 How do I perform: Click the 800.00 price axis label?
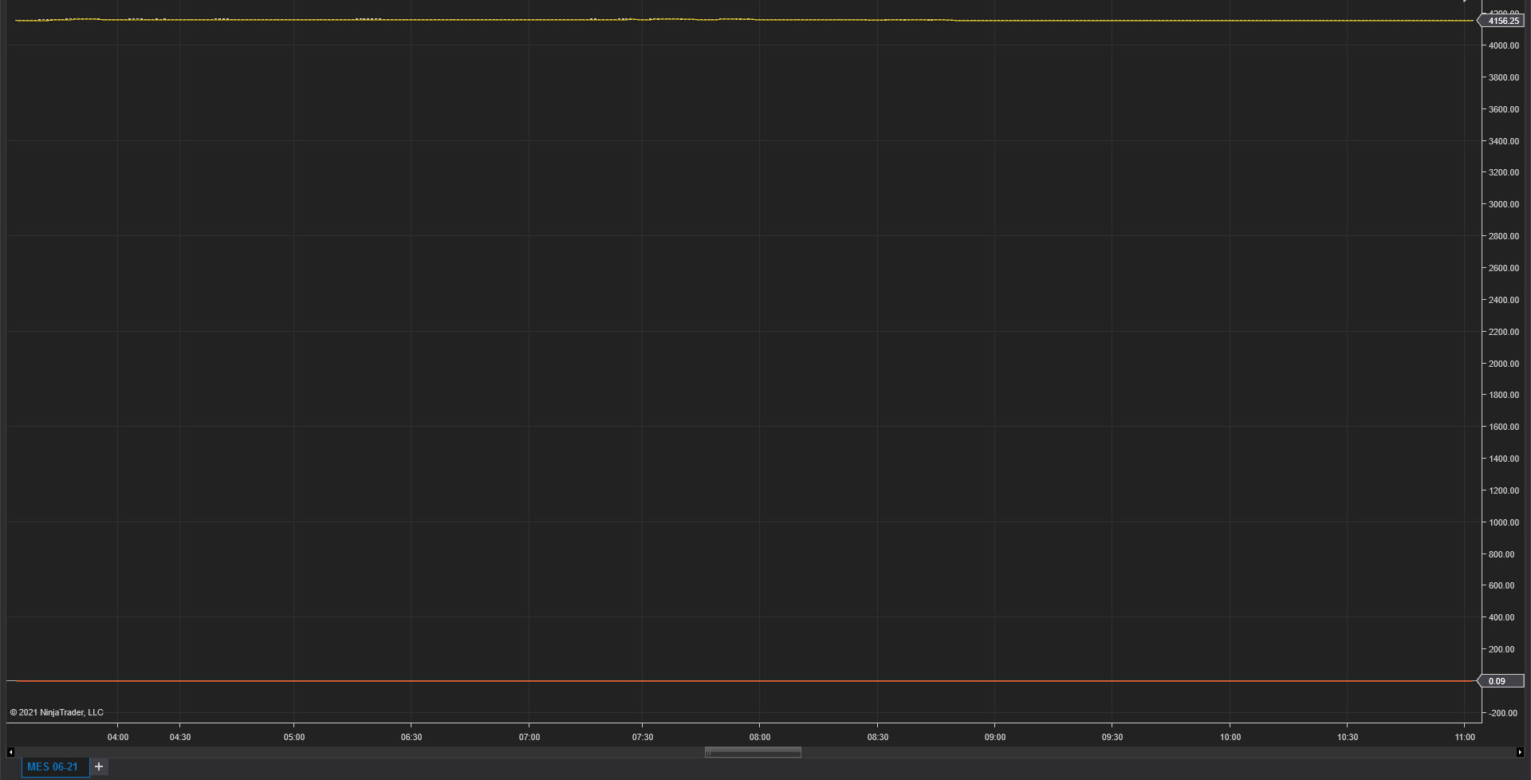[x=1501, y=554]
